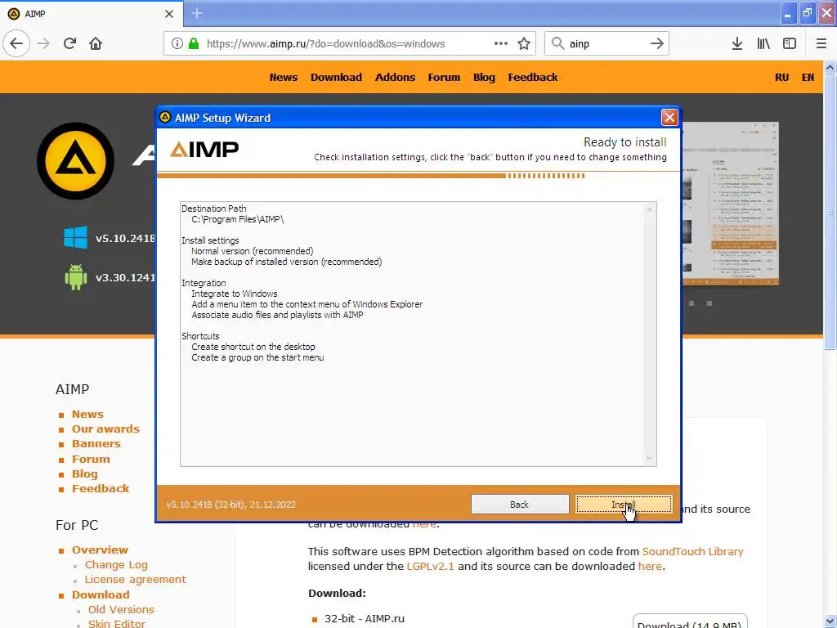Click the AIMP screenshot preview thumbnail

(730, 204)
